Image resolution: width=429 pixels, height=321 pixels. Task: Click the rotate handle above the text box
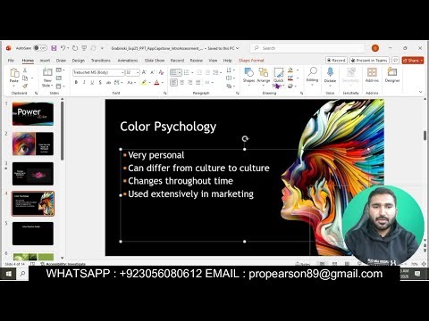[x=245, y=139]
